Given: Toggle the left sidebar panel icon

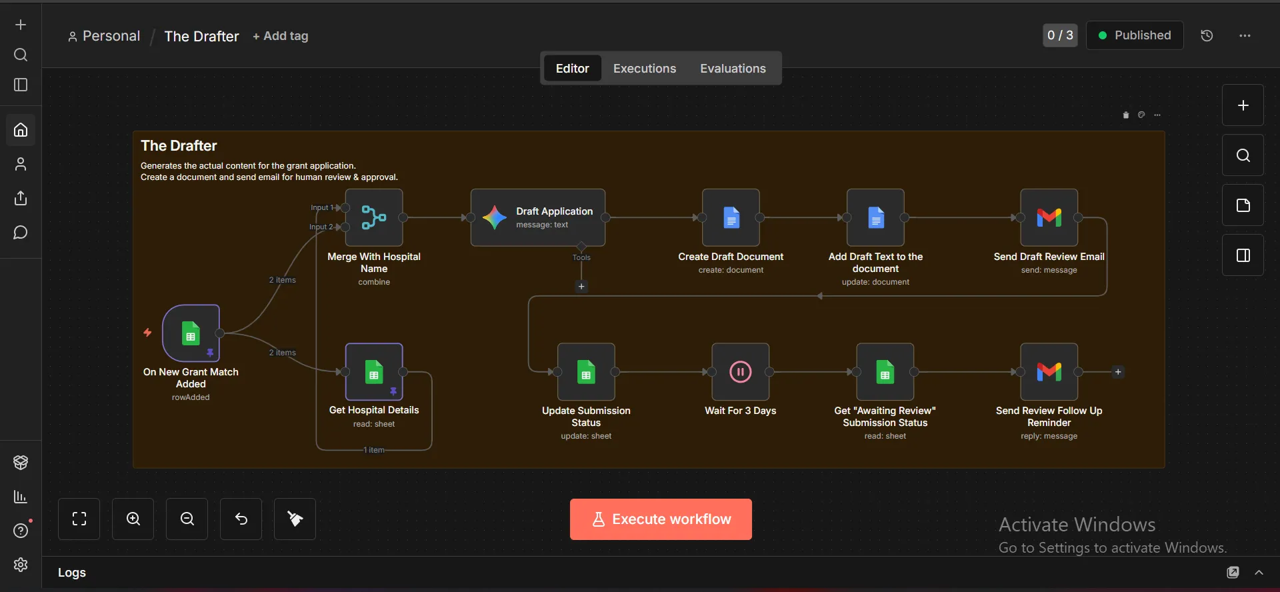Looking at the screenshot, I should click(x=21, y=85).
